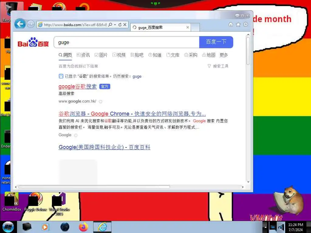Open Favorites star icon
The image size is (311, 233).
coord(238,24)
